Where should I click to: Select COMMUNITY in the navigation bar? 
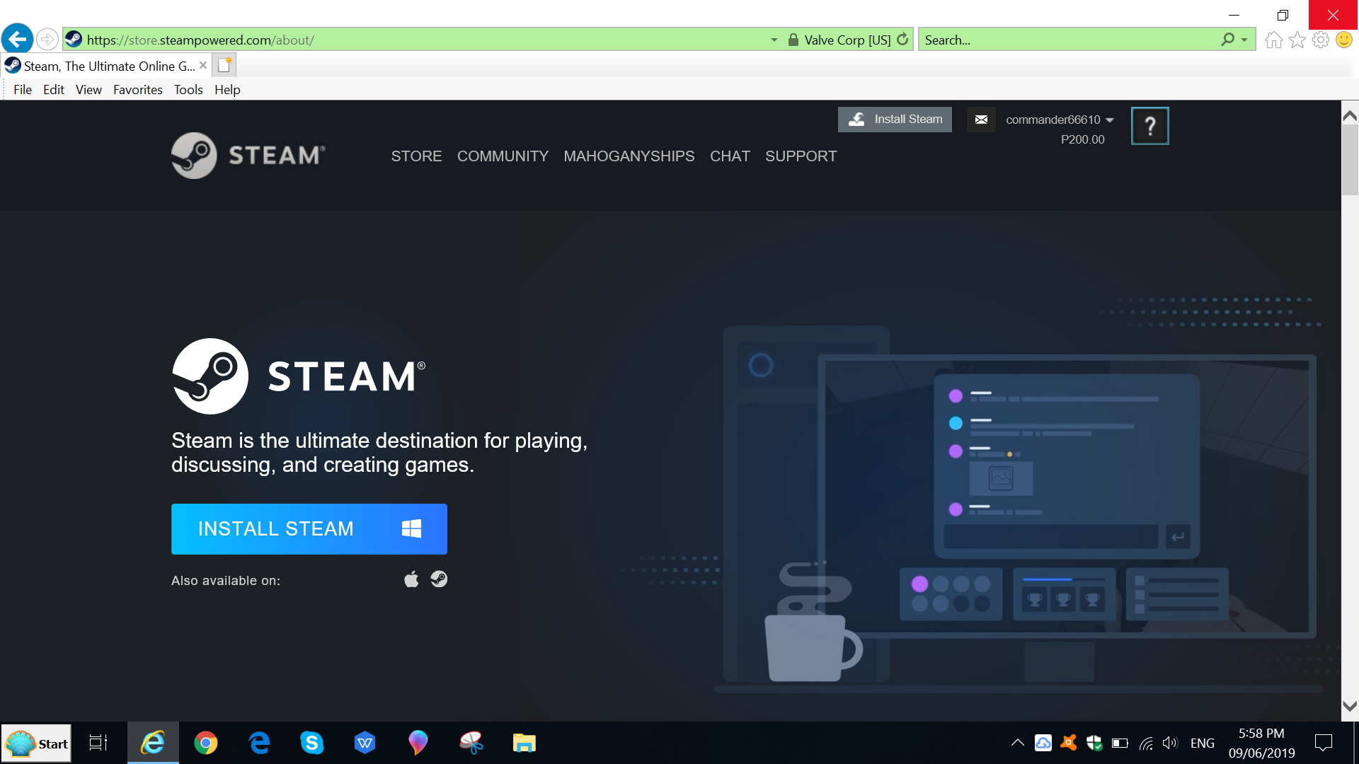pos(503,156)
